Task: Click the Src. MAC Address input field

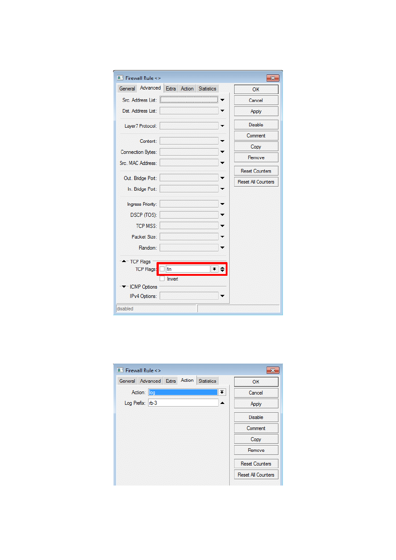Action: point(189,163)
